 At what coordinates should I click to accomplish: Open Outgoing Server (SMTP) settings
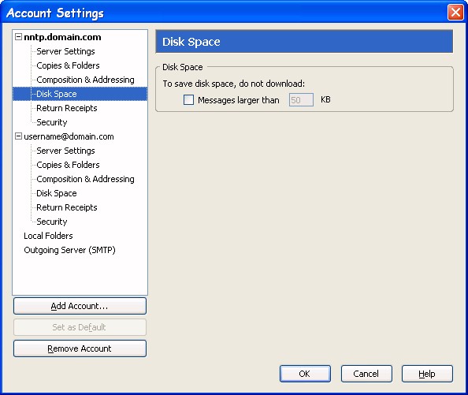[69, 250]
